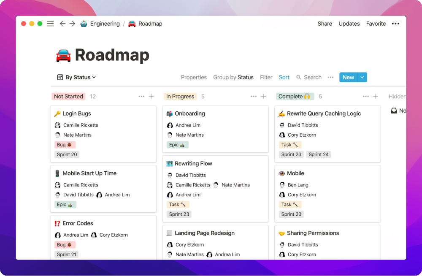This screenshot has width=422, height=276.
Task: Click the page icon on Landing Page Redesign
Action: [x=169, y=233]
